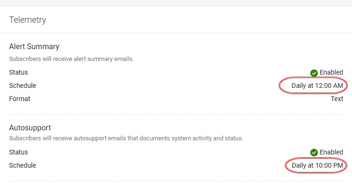Click the Format label in Alert Summary
The width and height of the screenshot is (352, 188).
[19, 99]
